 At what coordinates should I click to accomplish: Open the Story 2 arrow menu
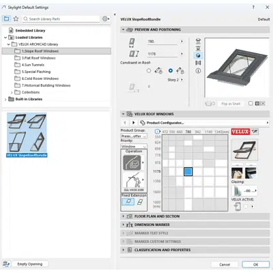coord(182,80)
